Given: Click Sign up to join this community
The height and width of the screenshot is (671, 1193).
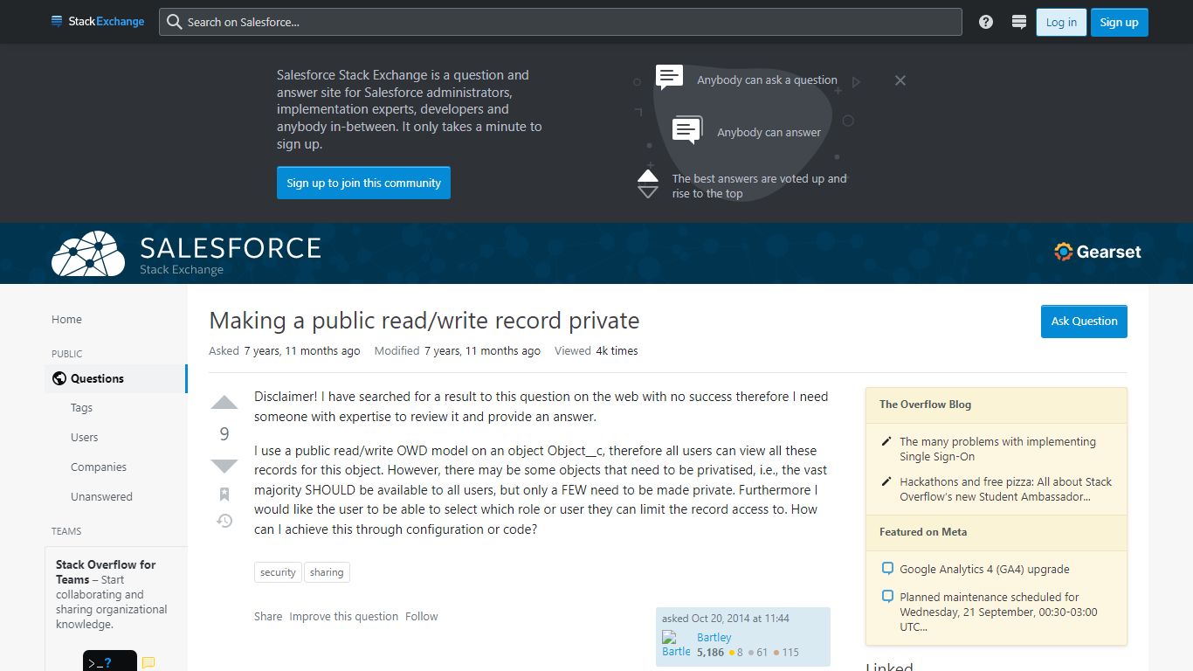Looking at the screenshot, I should tap(363, 183).
